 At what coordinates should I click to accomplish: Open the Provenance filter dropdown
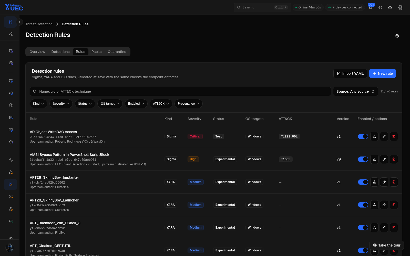coord(189,104)
